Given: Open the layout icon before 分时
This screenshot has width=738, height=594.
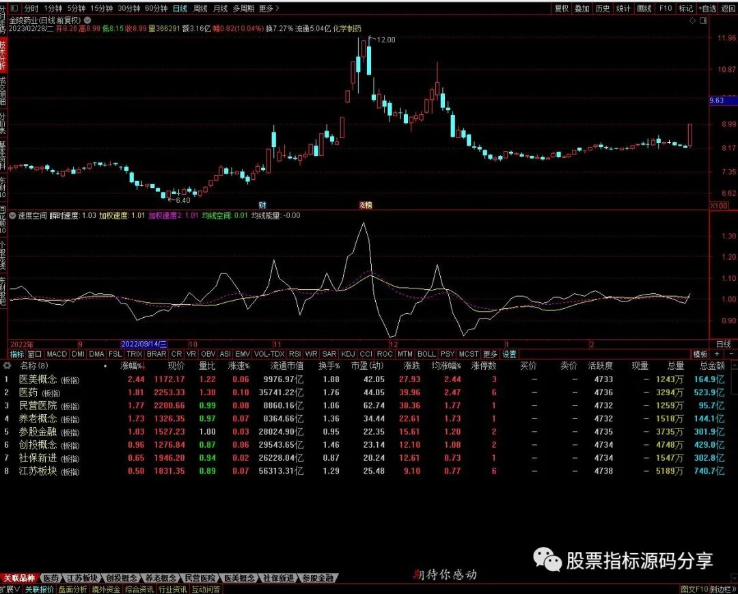Looking at the screenshot, I should [14, 8].
